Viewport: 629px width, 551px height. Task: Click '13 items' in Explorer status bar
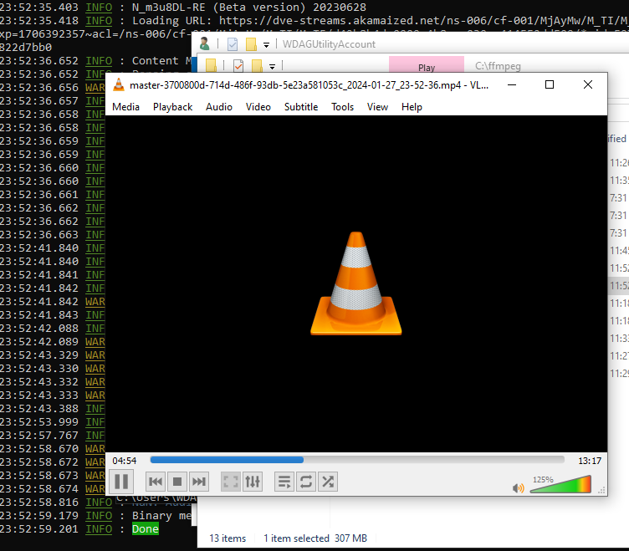pos(228,538)
